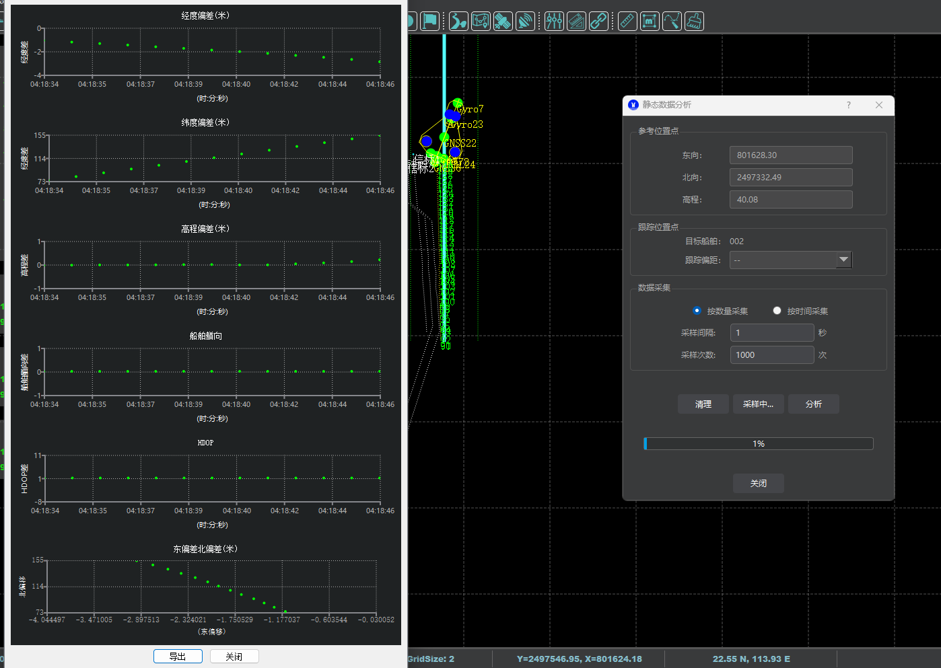941x668 pixels.
Task: Click the flag marker toolbar icon
Action: [x=429, y=22]
